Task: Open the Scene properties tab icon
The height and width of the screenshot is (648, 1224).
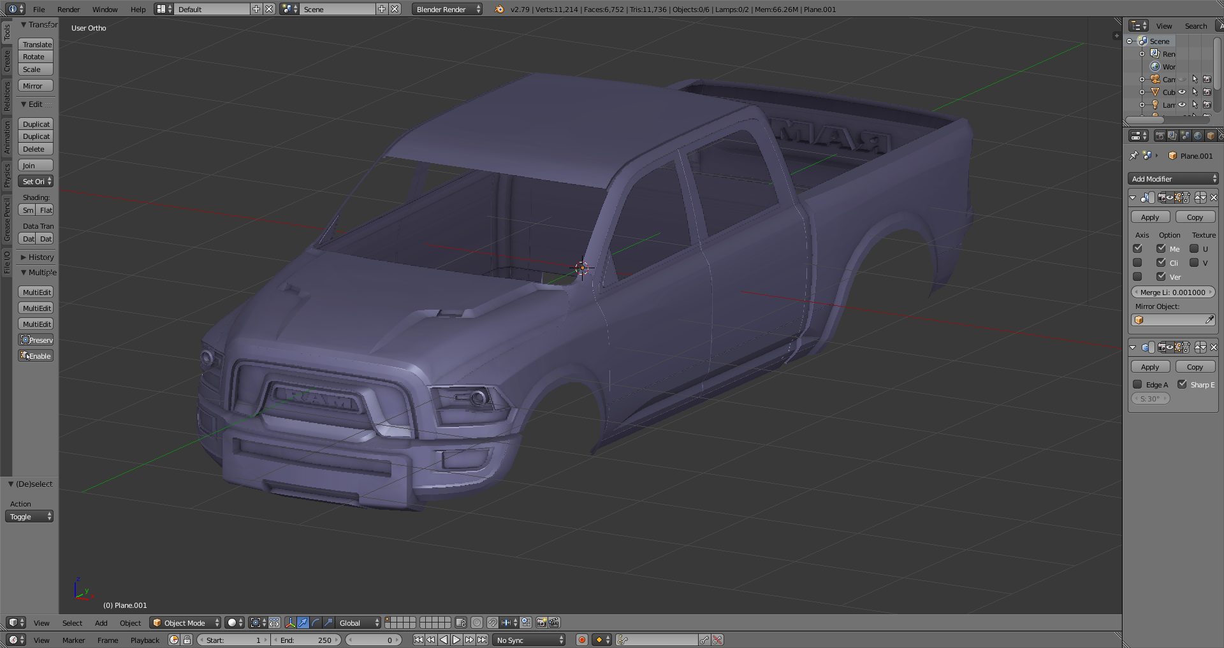Action: coord(1185,136)
